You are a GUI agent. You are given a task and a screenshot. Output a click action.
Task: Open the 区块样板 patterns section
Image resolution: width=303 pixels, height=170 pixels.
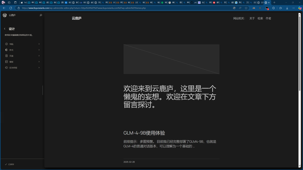click(22, 68)
